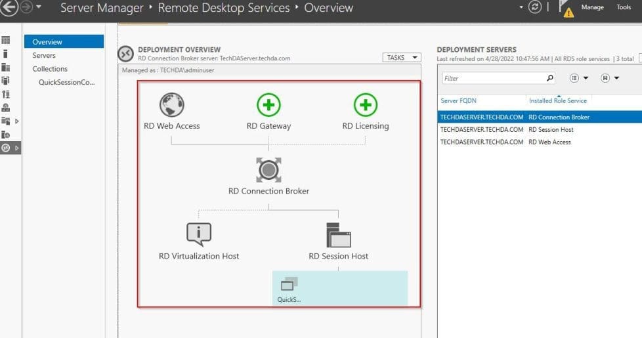Expand the navigation history dropdown arrow

point(39,8)
